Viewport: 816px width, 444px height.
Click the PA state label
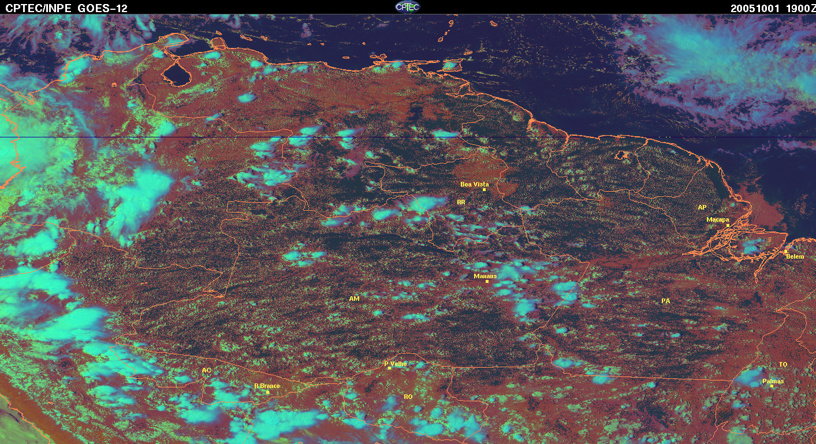click(x=665, y=301)
